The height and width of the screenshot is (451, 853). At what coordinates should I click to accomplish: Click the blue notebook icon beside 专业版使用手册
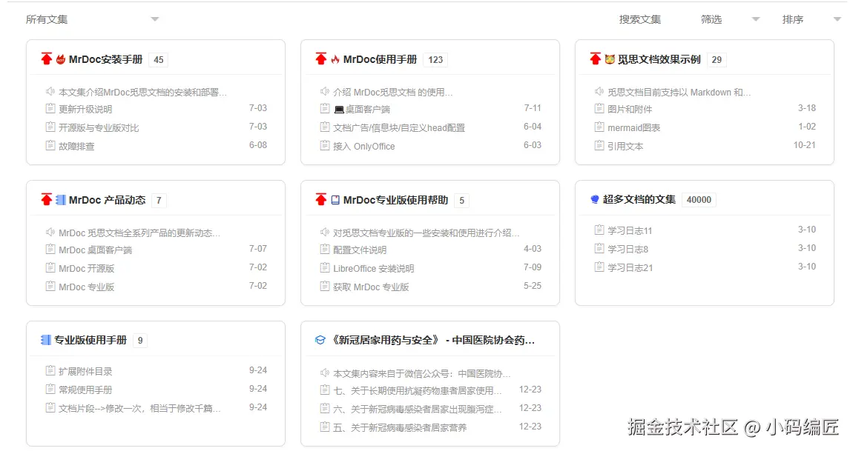(x=46, y=340)
